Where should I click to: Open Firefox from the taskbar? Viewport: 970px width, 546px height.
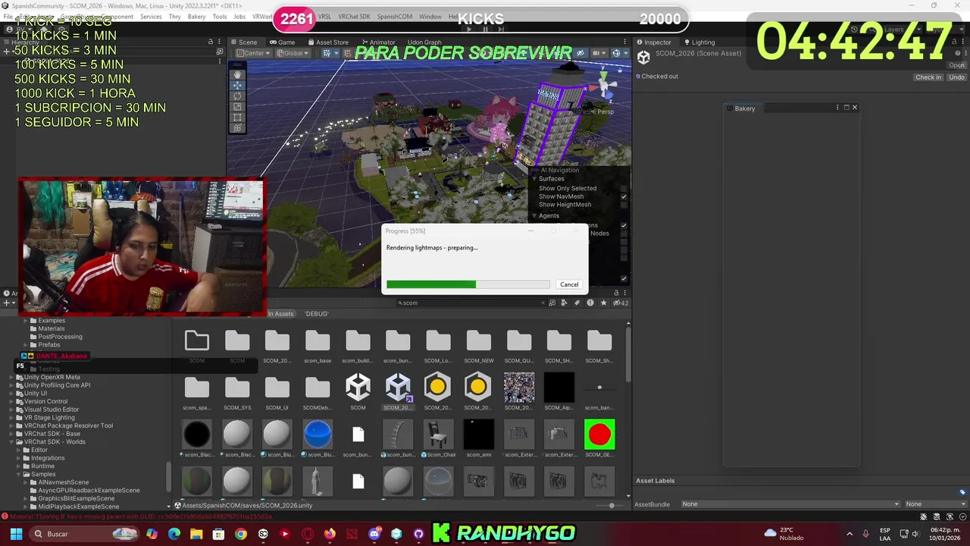[329, 534]
